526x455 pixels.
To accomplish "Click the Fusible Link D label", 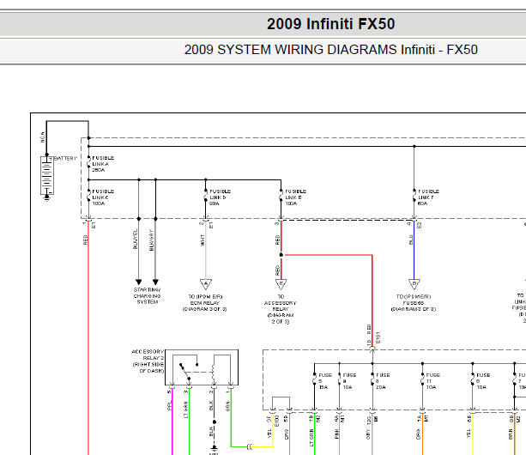I will point(220,197).
